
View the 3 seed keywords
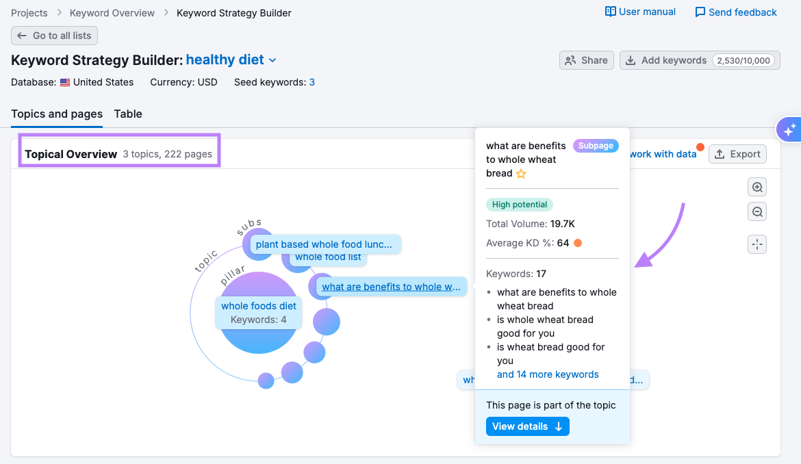(x=311, y=82)
